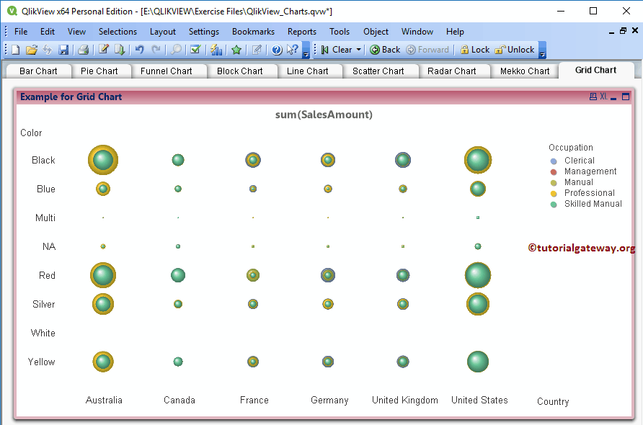
Task: Maximize the Grid Chart object
Action: [x=626, y=96]
